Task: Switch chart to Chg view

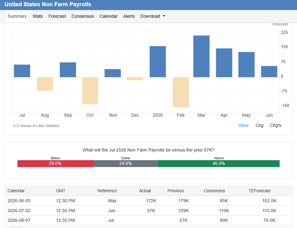Action: pyautogui.click(x=259, y=125)
